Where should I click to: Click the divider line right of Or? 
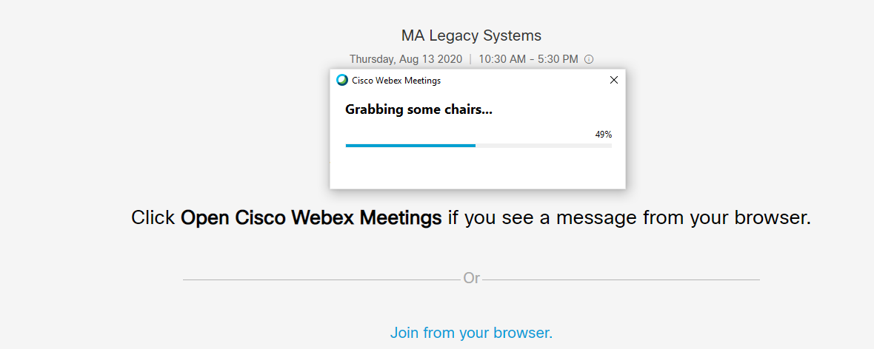621,279
